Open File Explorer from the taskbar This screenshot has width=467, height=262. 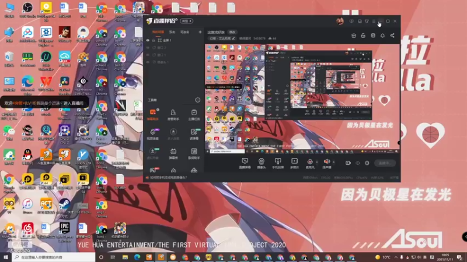125,257
